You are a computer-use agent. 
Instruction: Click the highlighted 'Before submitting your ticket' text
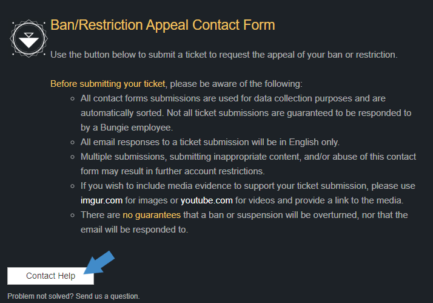[x=108, y=84]
